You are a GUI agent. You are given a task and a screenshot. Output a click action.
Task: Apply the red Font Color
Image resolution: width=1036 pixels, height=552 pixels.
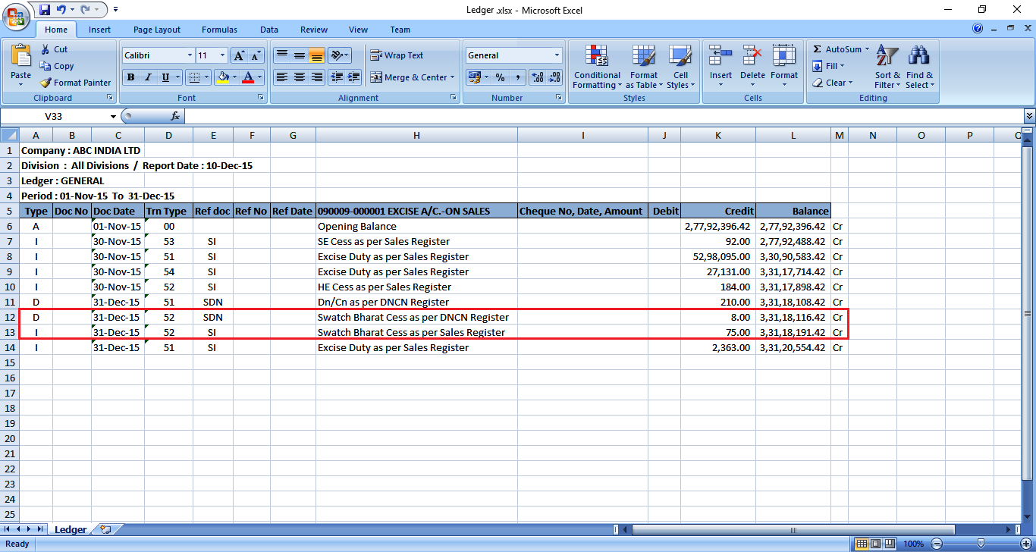(x=248, y=77)
